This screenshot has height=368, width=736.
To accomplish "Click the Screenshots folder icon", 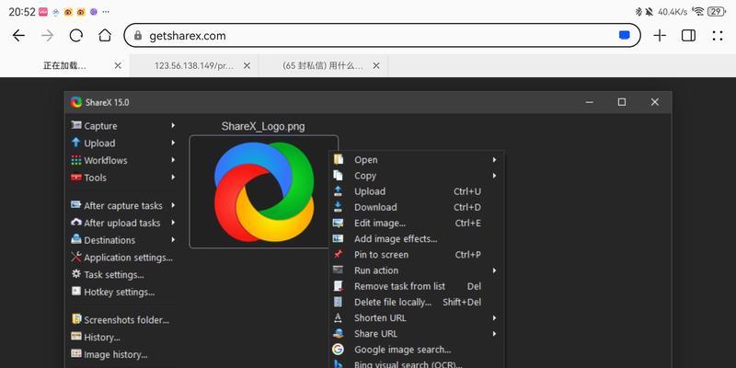I will [76, 319].
